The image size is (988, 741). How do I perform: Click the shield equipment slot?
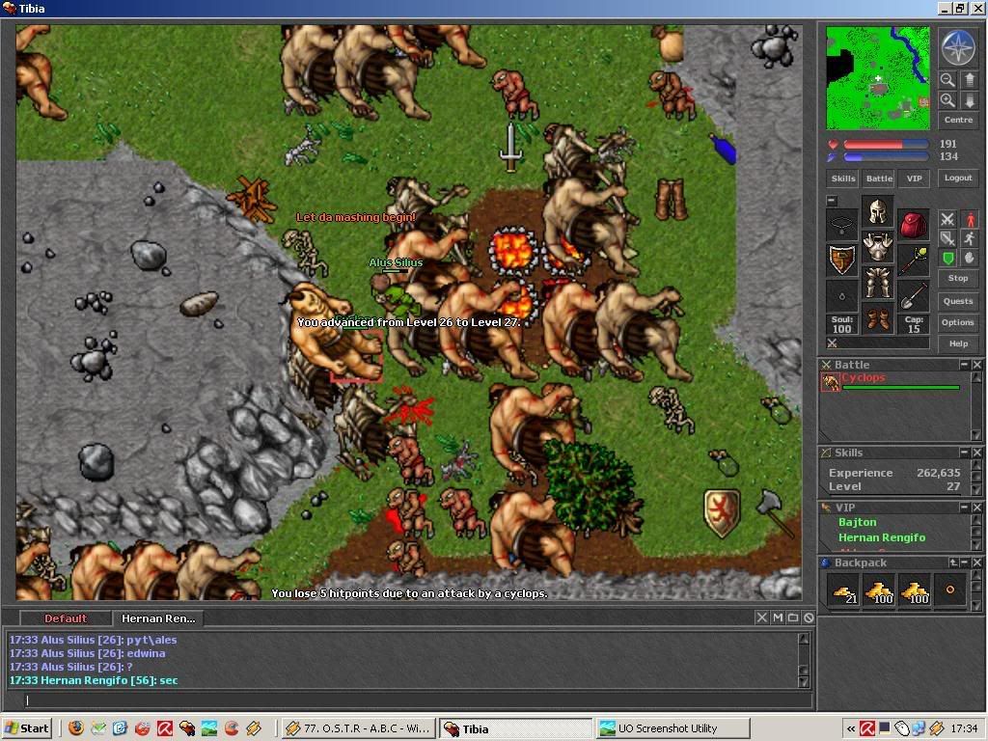click(x=841, y=260)
